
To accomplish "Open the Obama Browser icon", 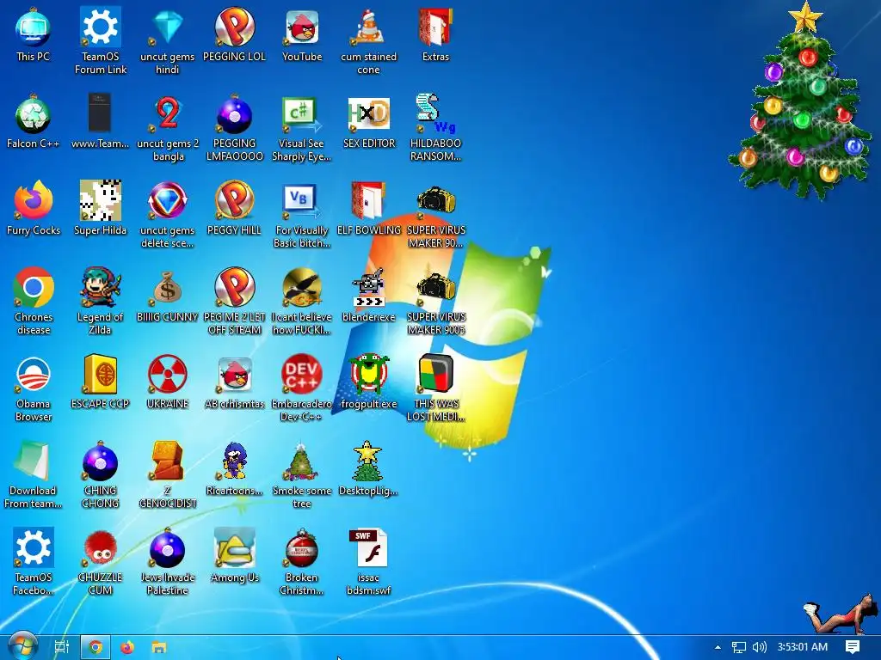I will [x=34, y=388].
